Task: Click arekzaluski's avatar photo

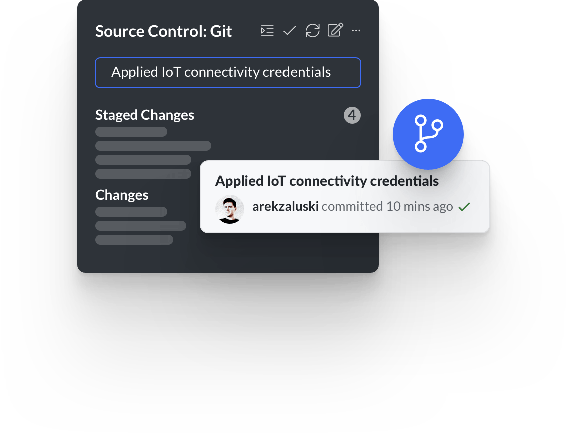Action: [x=230, y=209]
